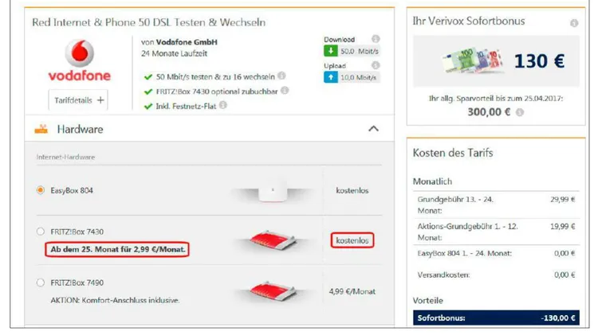
Task: Open info icon beside Inkl. Festnetz-Flat
Action: 223,105
